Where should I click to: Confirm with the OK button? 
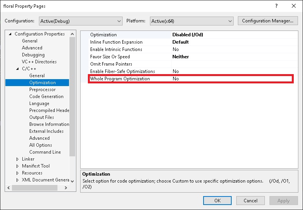pyautogui.click(x=217, y=200)
